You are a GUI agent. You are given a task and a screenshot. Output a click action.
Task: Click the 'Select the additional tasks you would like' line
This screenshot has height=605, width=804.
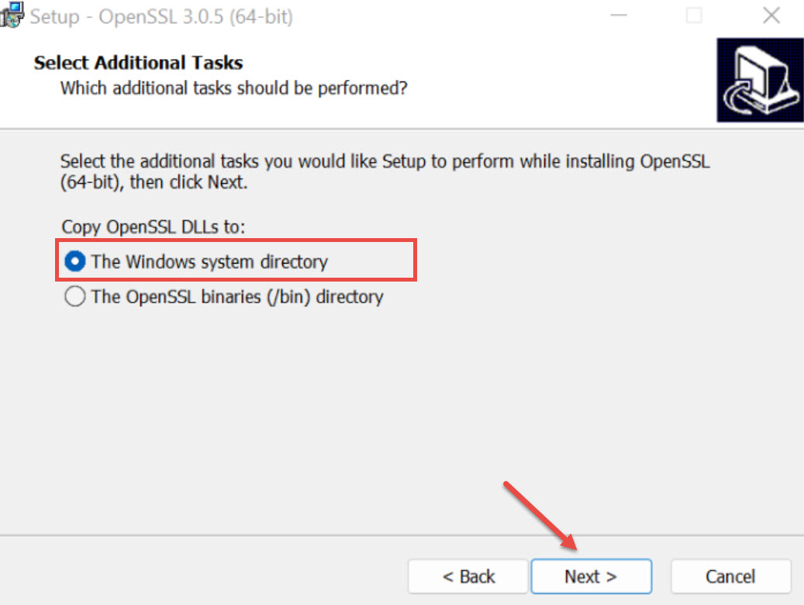point(385,163)
